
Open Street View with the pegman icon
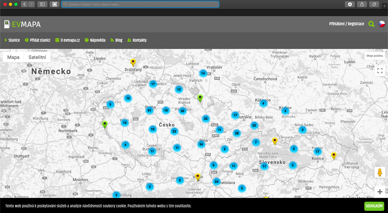[x=380, y=172]
